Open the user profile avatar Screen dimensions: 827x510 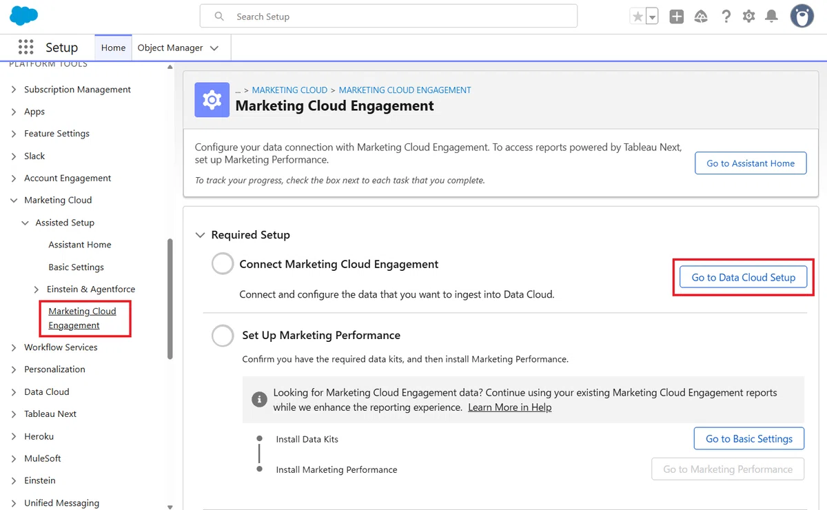click(x=802, y=16)
